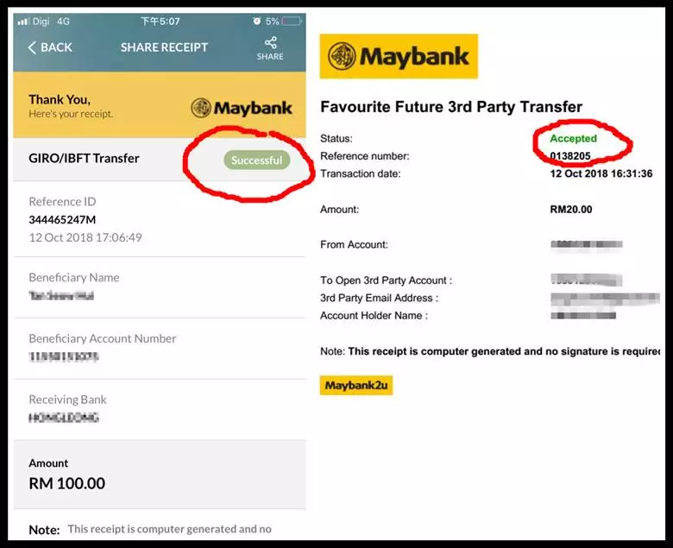Click the green Accepted status text
The height and width of the screenshot is (548, 673).
pyautogui.click(x=574, y=139)
